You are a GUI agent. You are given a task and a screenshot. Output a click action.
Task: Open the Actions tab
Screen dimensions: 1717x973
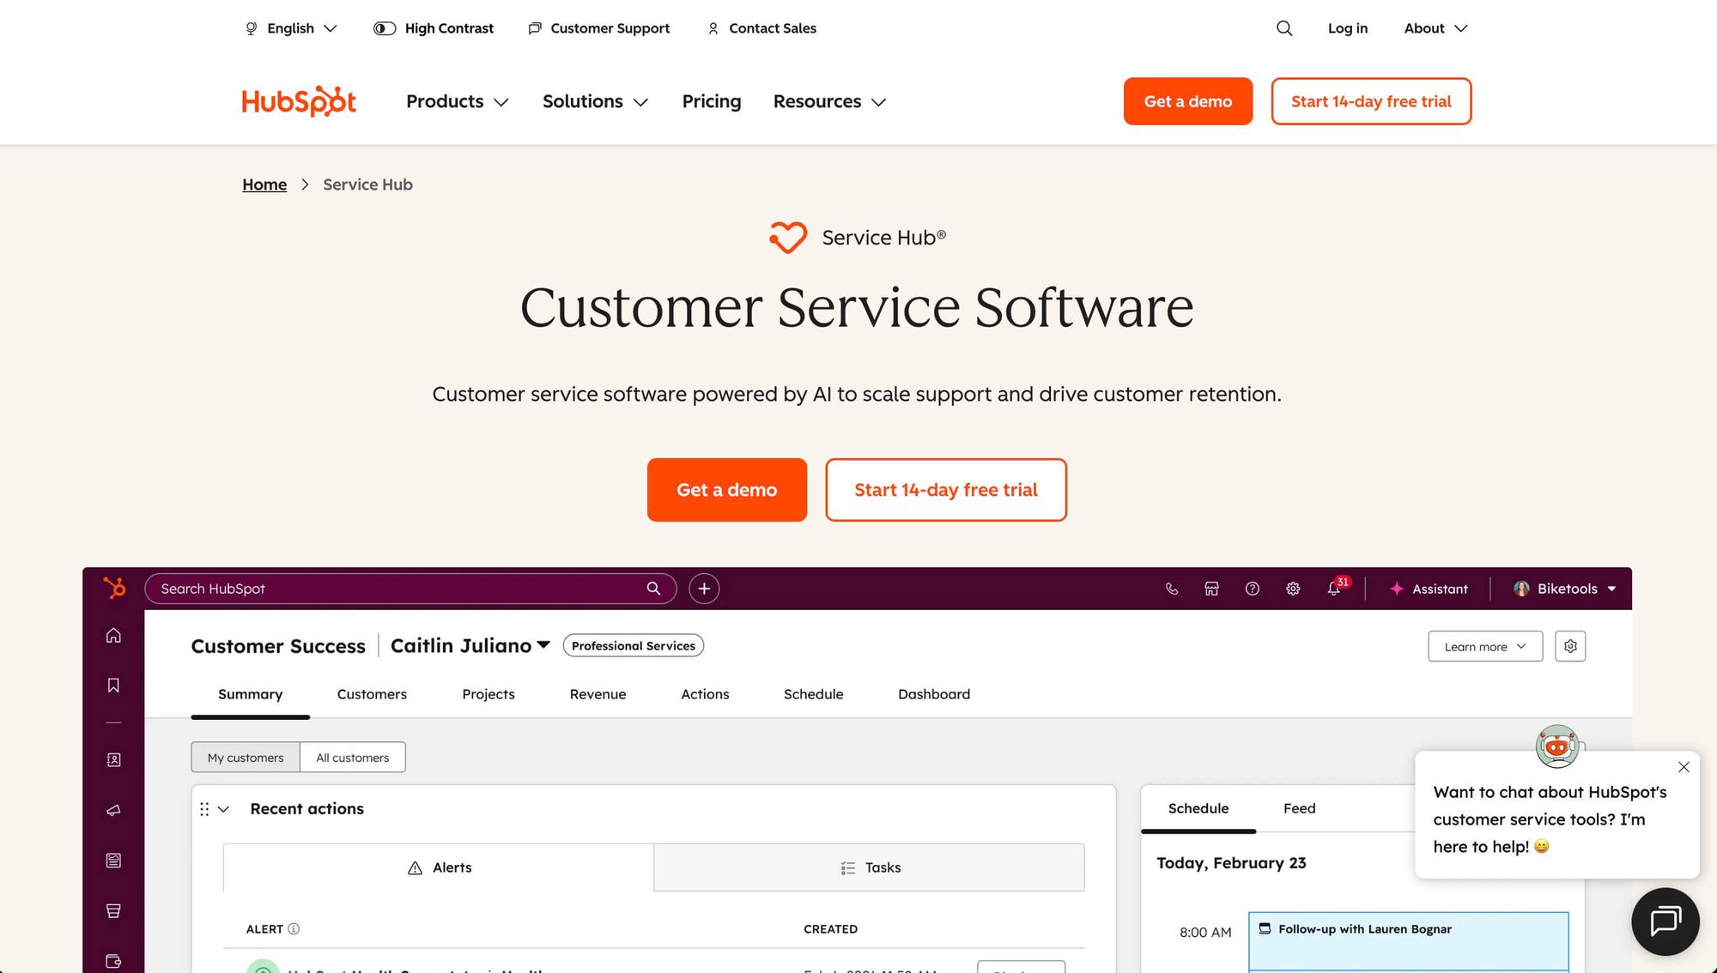pyautogui.click(x=705, y=694)
